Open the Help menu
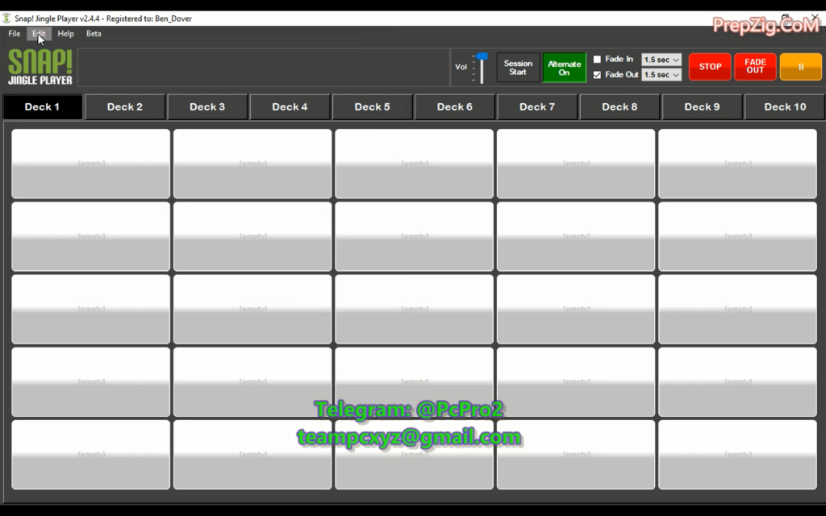Image resolution: width=826 pixels, height=516 pixels. (65, 34)
